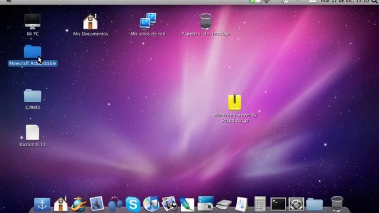379x213 pixels.
Task: Click the 'Minecraft Actualizable' label text
Action: point(33,63)
